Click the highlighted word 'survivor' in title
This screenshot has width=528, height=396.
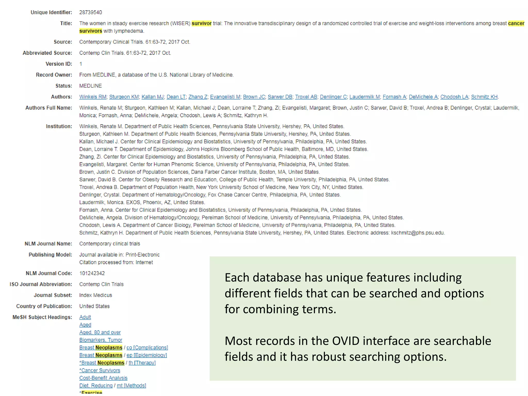202,23
